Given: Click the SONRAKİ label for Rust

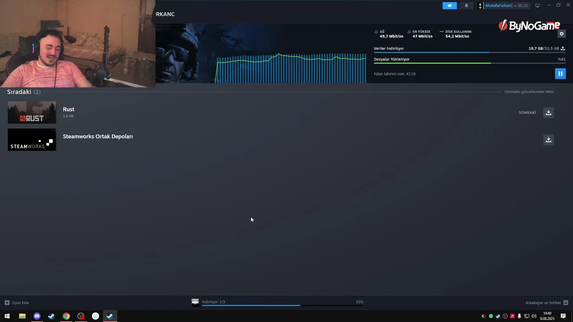Looking at the screenshot, I should [x=527, y=113].
